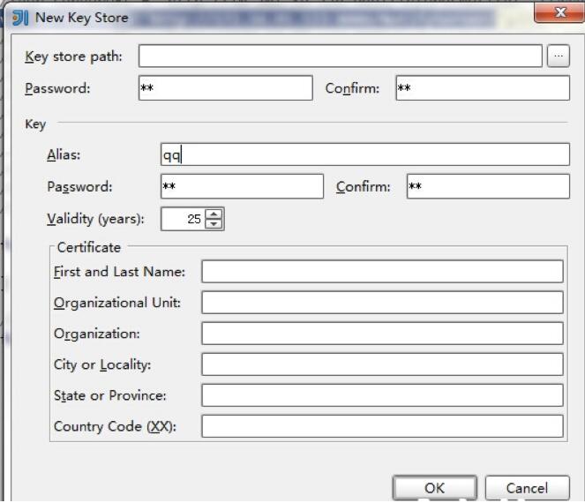
Task: Click the Android Studio icon in title bar
Action: pos(20,17)
